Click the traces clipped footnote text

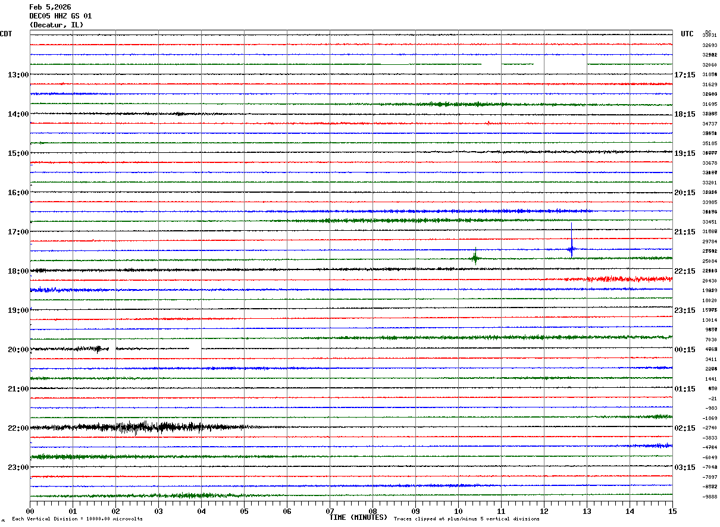467,519
